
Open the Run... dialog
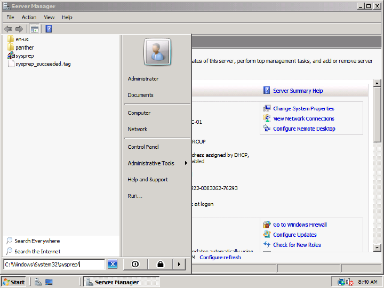(135, 196)
